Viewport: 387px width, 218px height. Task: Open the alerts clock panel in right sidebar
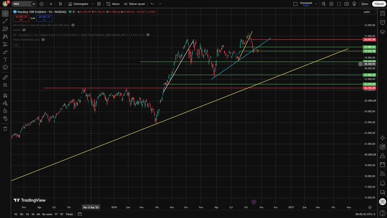pyautogui.click(x=382, y=23)
